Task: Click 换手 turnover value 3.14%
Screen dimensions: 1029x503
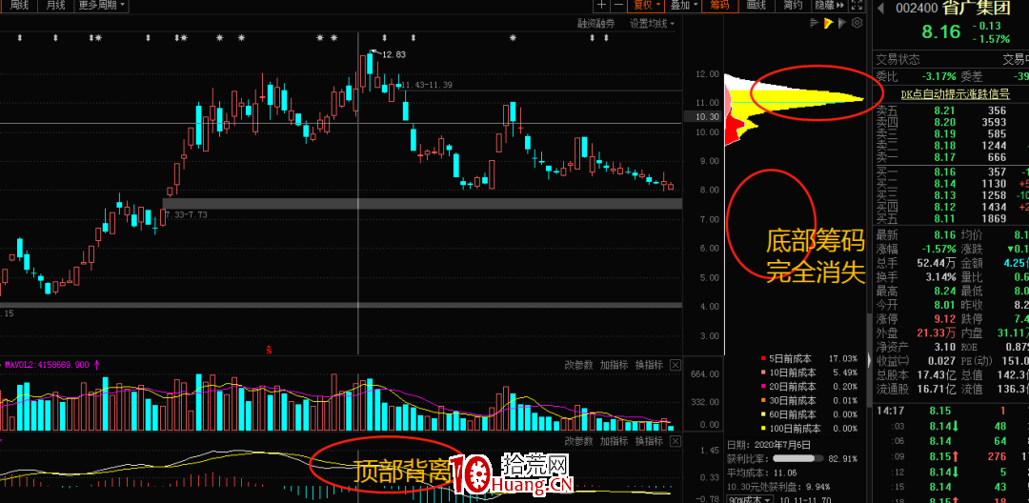Action: pyautogui.click(x=940, y=277)
